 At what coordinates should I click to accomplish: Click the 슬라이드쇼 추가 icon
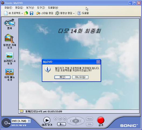pos(9,56)
